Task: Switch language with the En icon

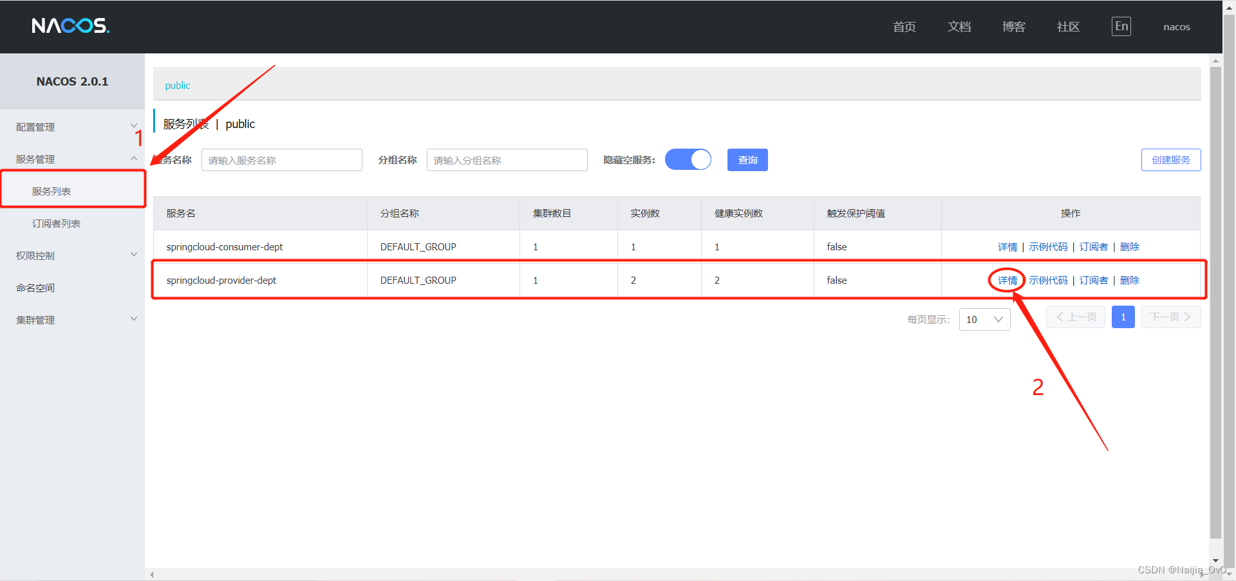Action: 1121,26
